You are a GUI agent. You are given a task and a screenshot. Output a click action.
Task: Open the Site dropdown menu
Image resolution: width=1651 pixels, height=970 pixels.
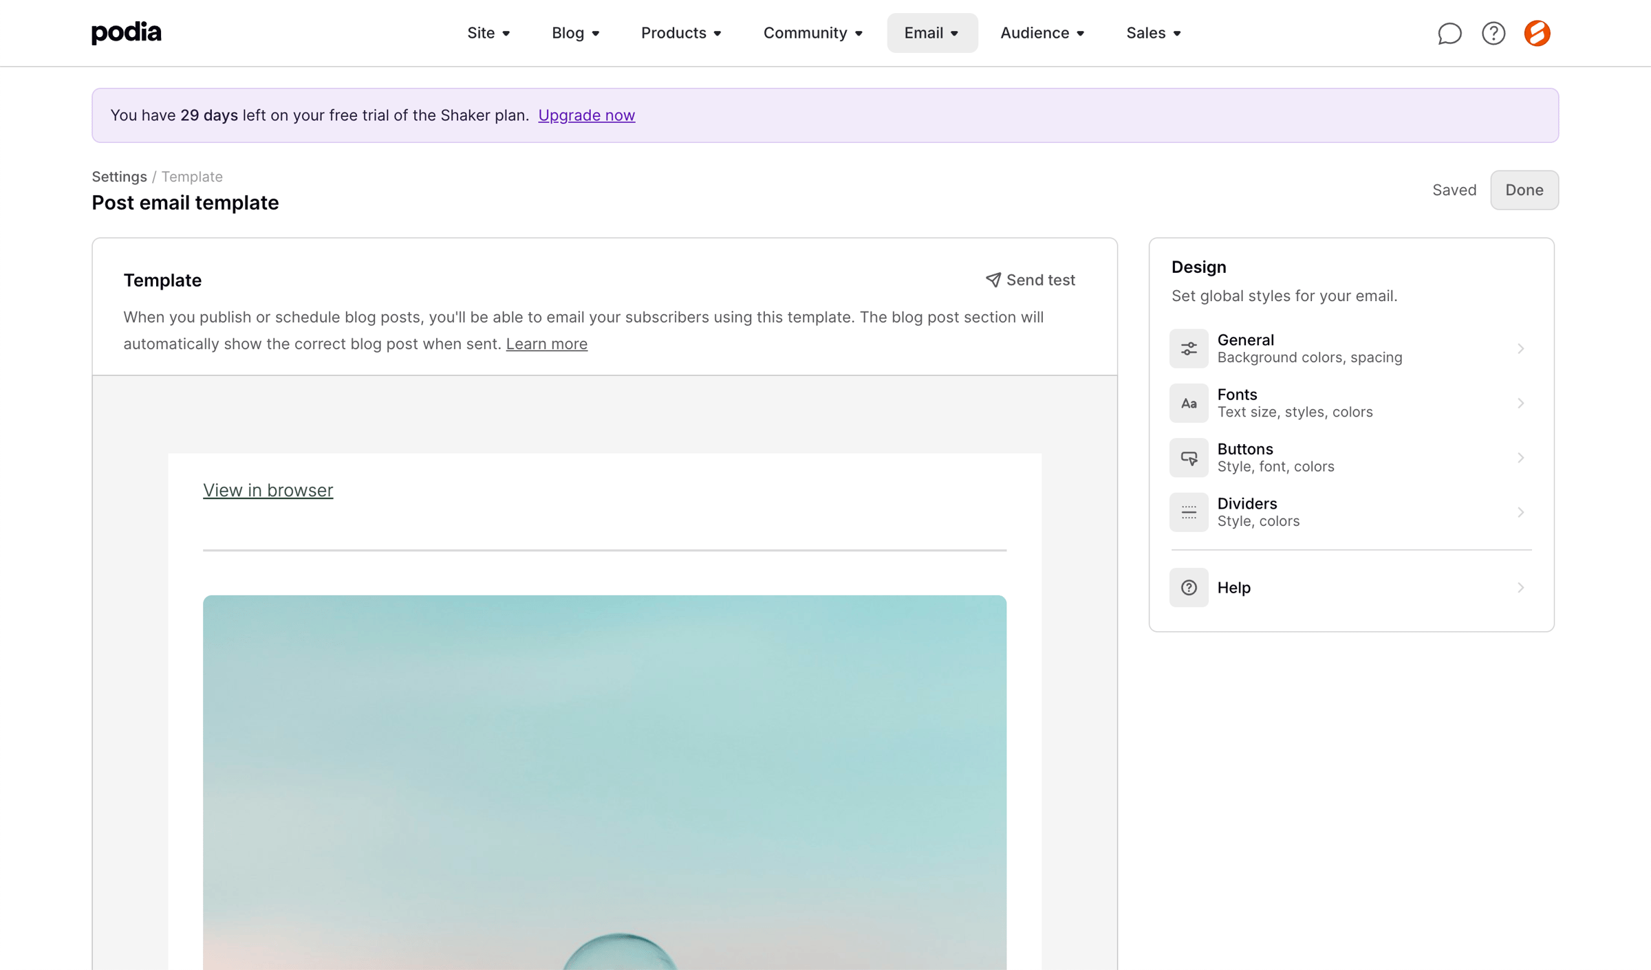(488, 33)
